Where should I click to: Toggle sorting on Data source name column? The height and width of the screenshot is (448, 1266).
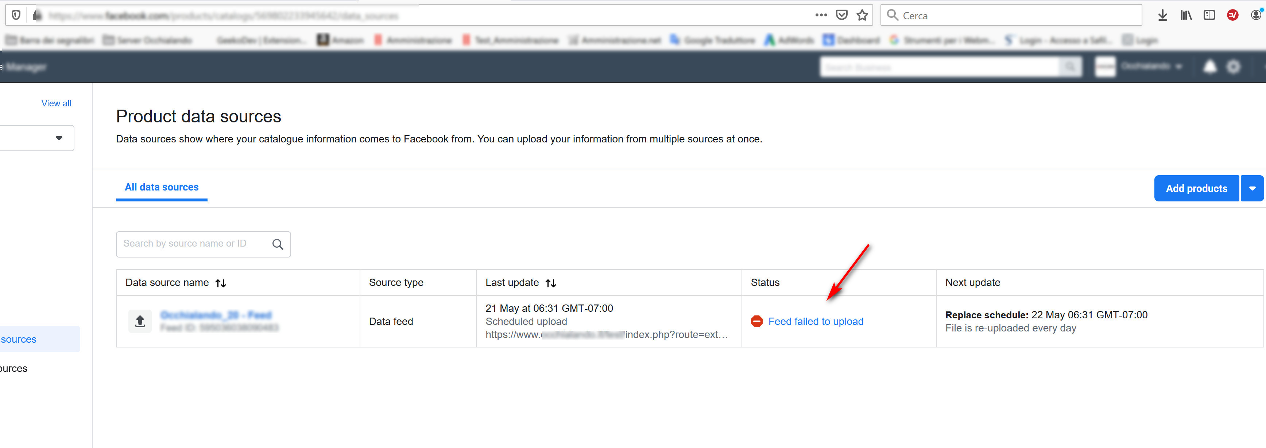click(x=221, y=283)
